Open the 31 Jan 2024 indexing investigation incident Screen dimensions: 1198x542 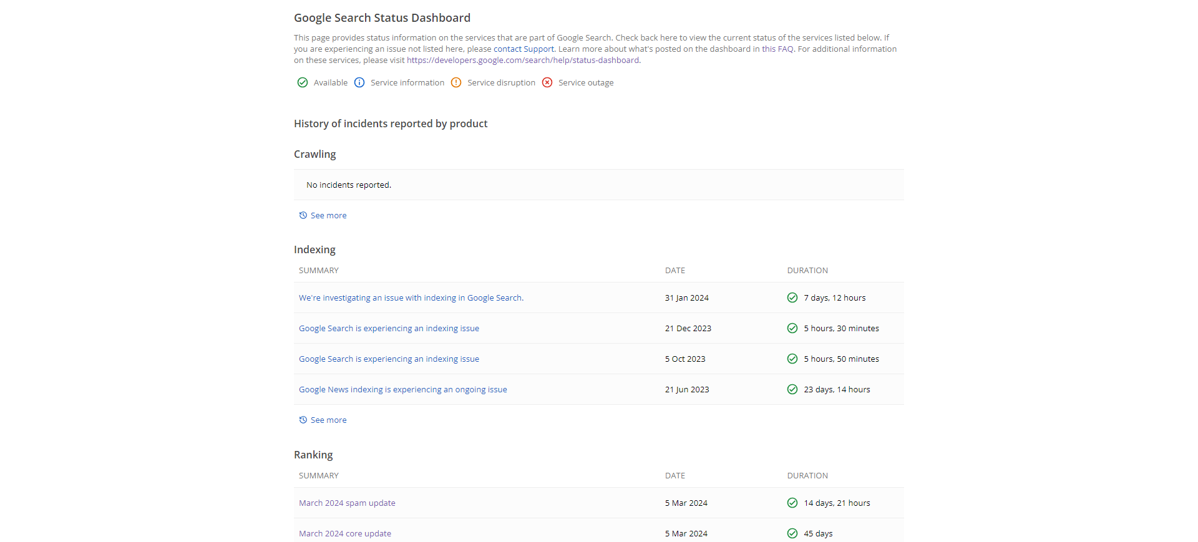pyautogui.click(x=411, y=298)
